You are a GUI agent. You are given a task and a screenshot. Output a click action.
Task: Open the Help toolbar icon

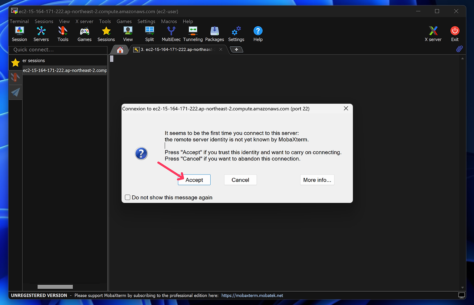click(258, 34)
